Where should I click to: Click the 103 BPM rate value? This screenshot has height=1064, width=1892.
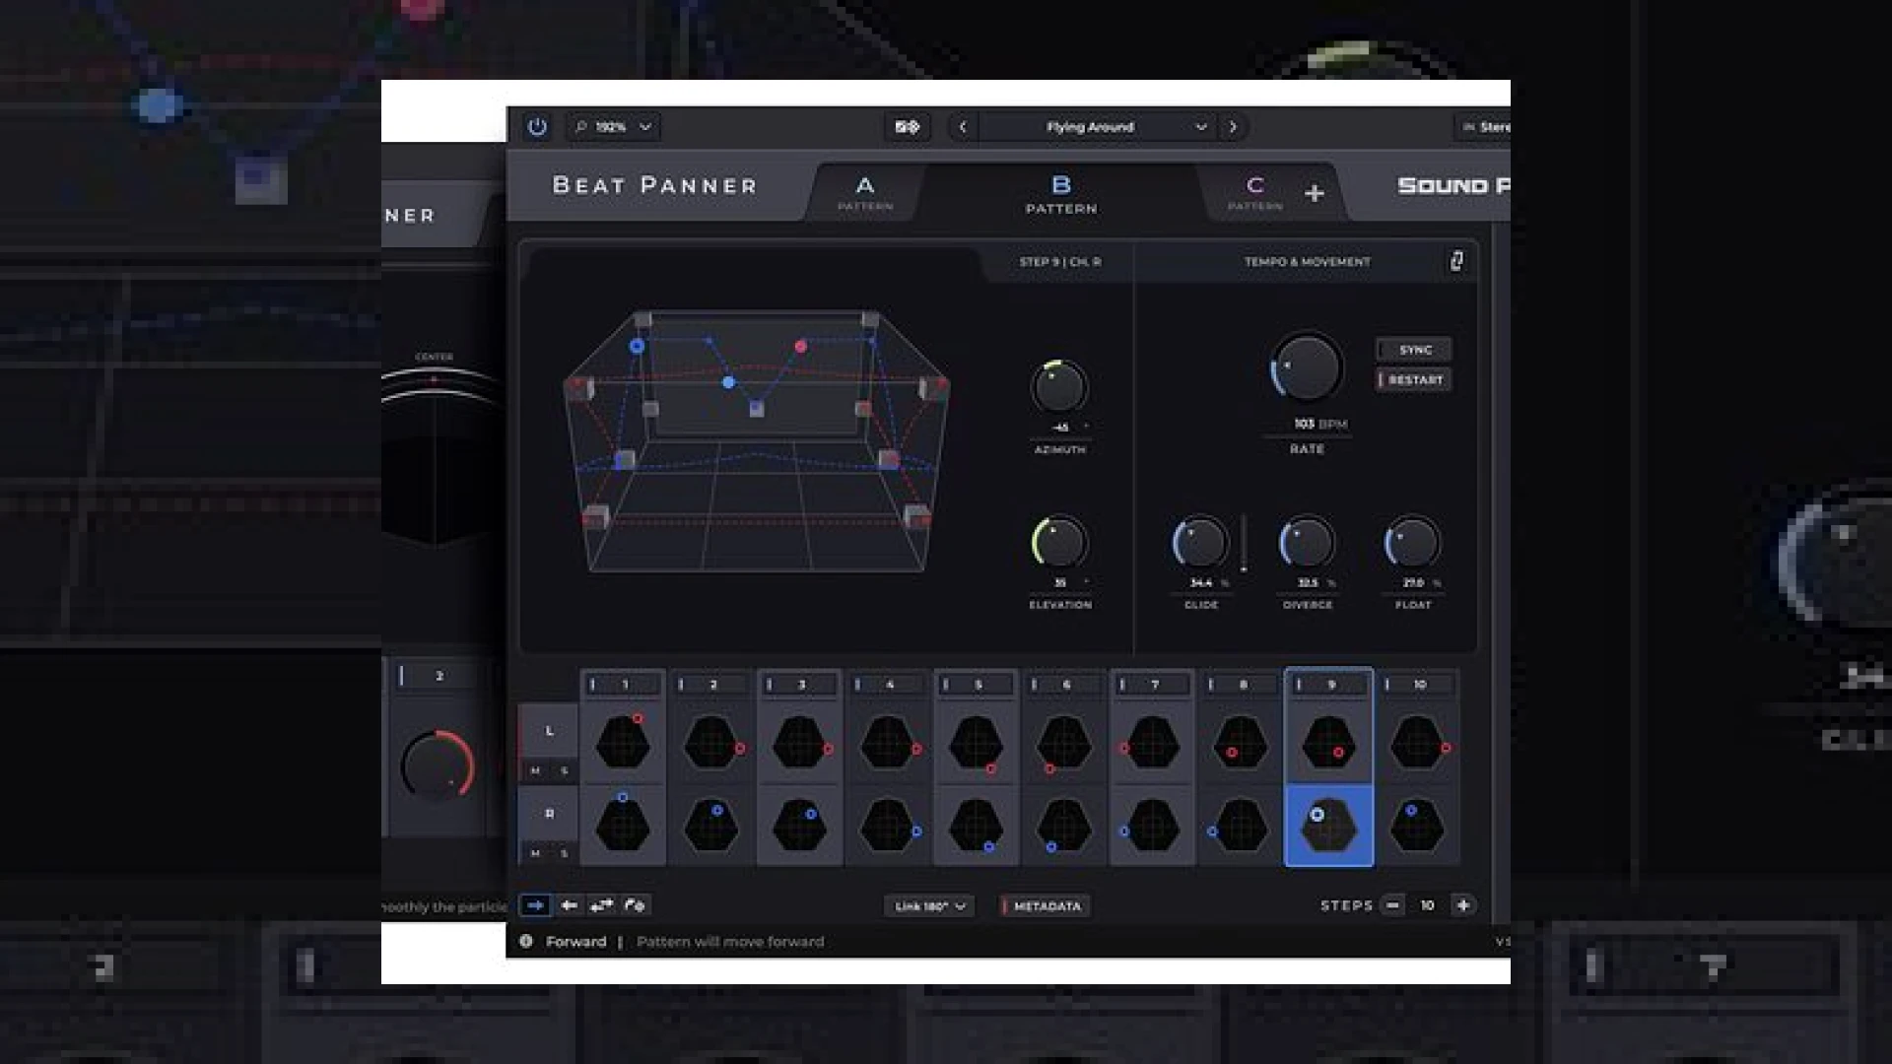1319,424
